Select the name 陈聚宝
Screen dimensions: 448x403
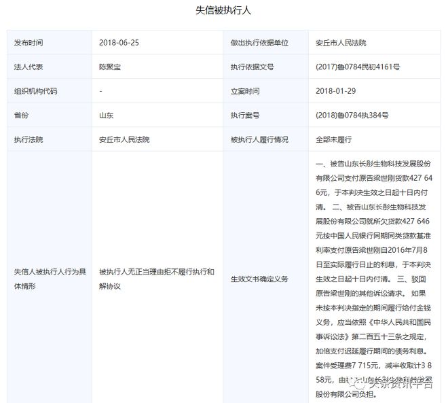[x=110, y=67]
